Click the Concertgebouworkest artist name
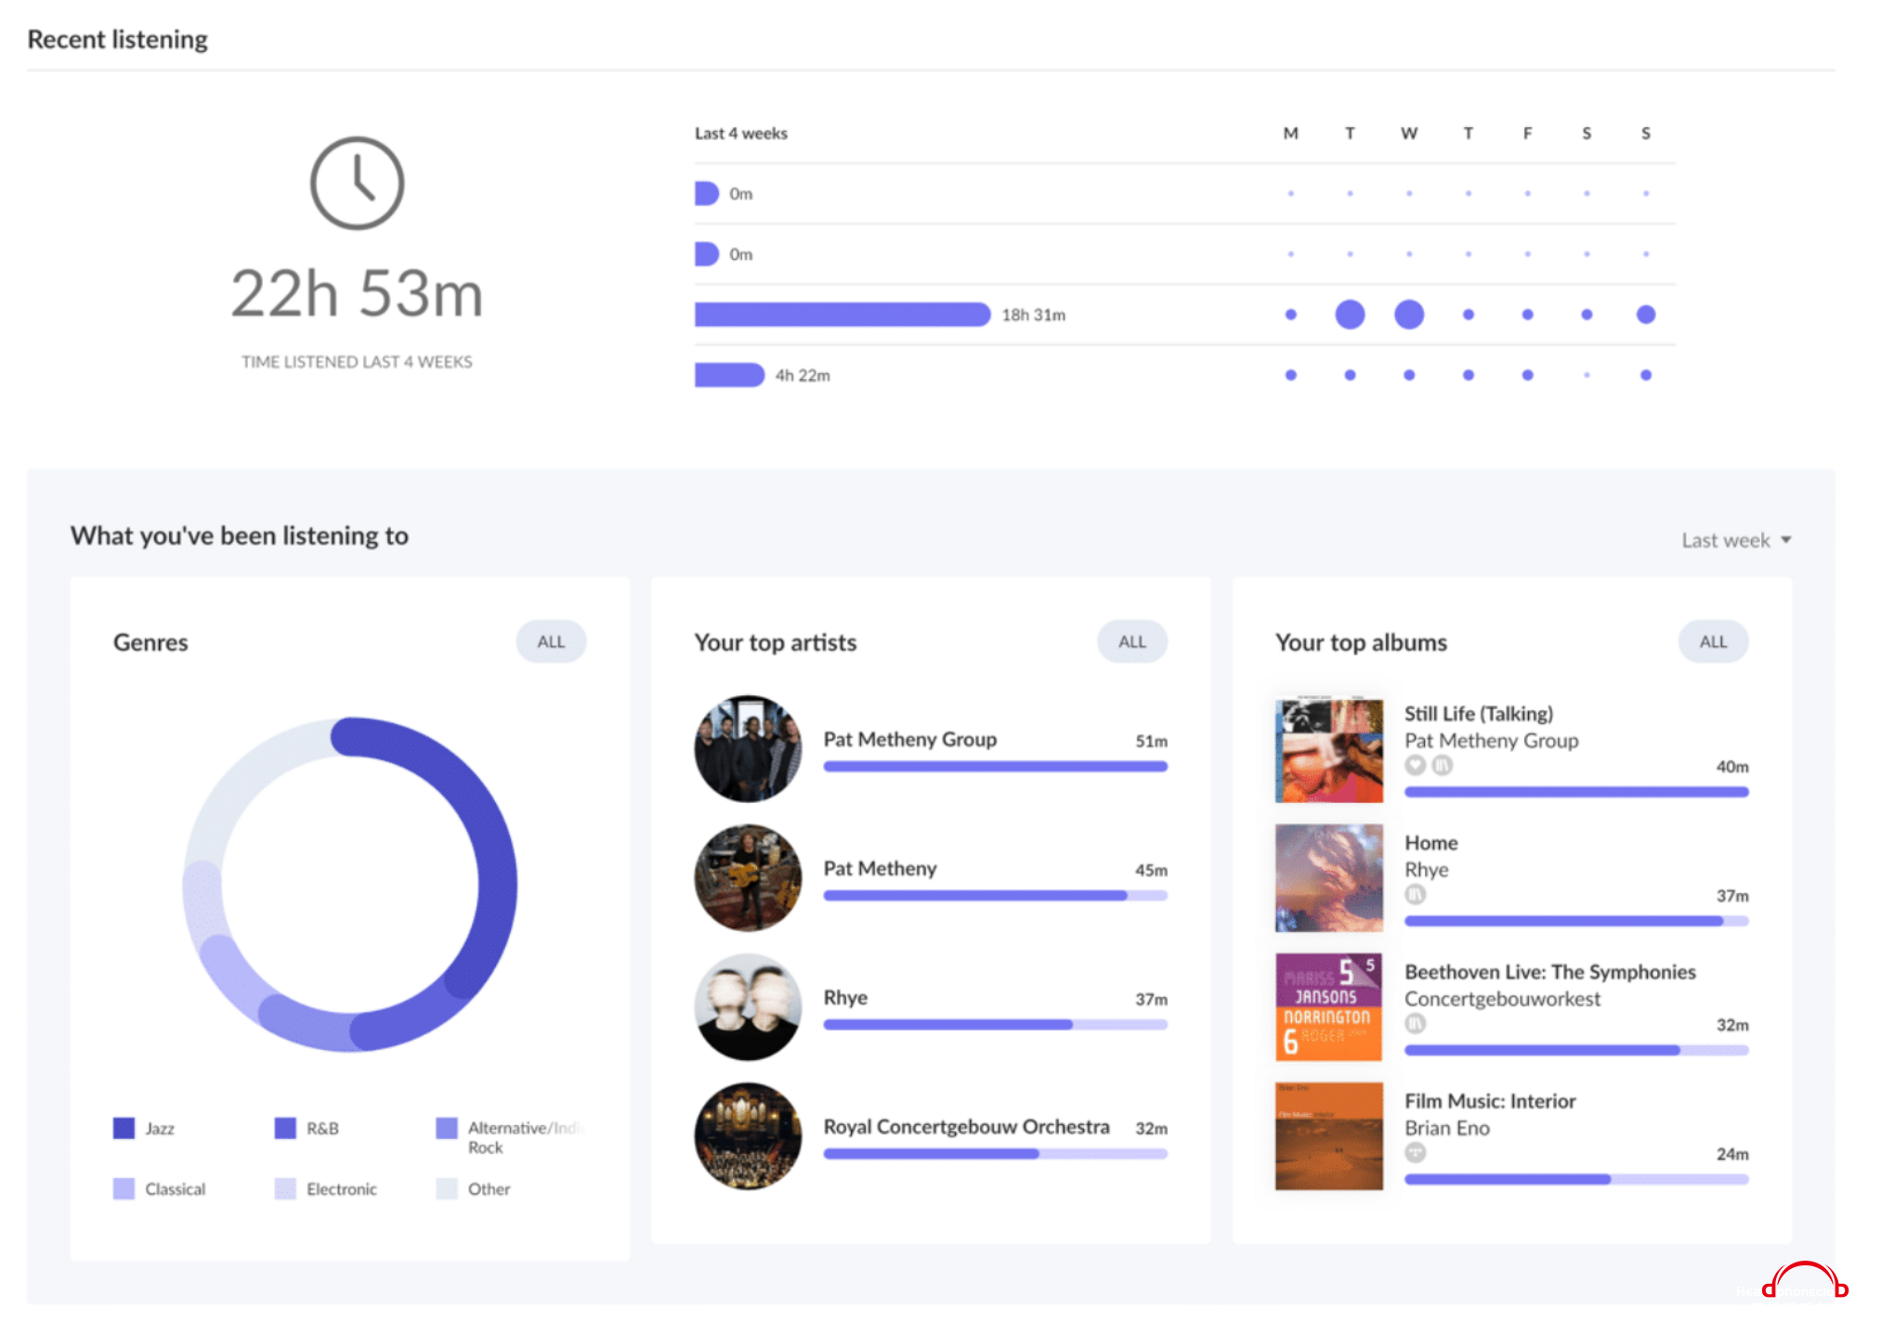The height and width of the screenshot is (1321, 1881). point(1502,999)
